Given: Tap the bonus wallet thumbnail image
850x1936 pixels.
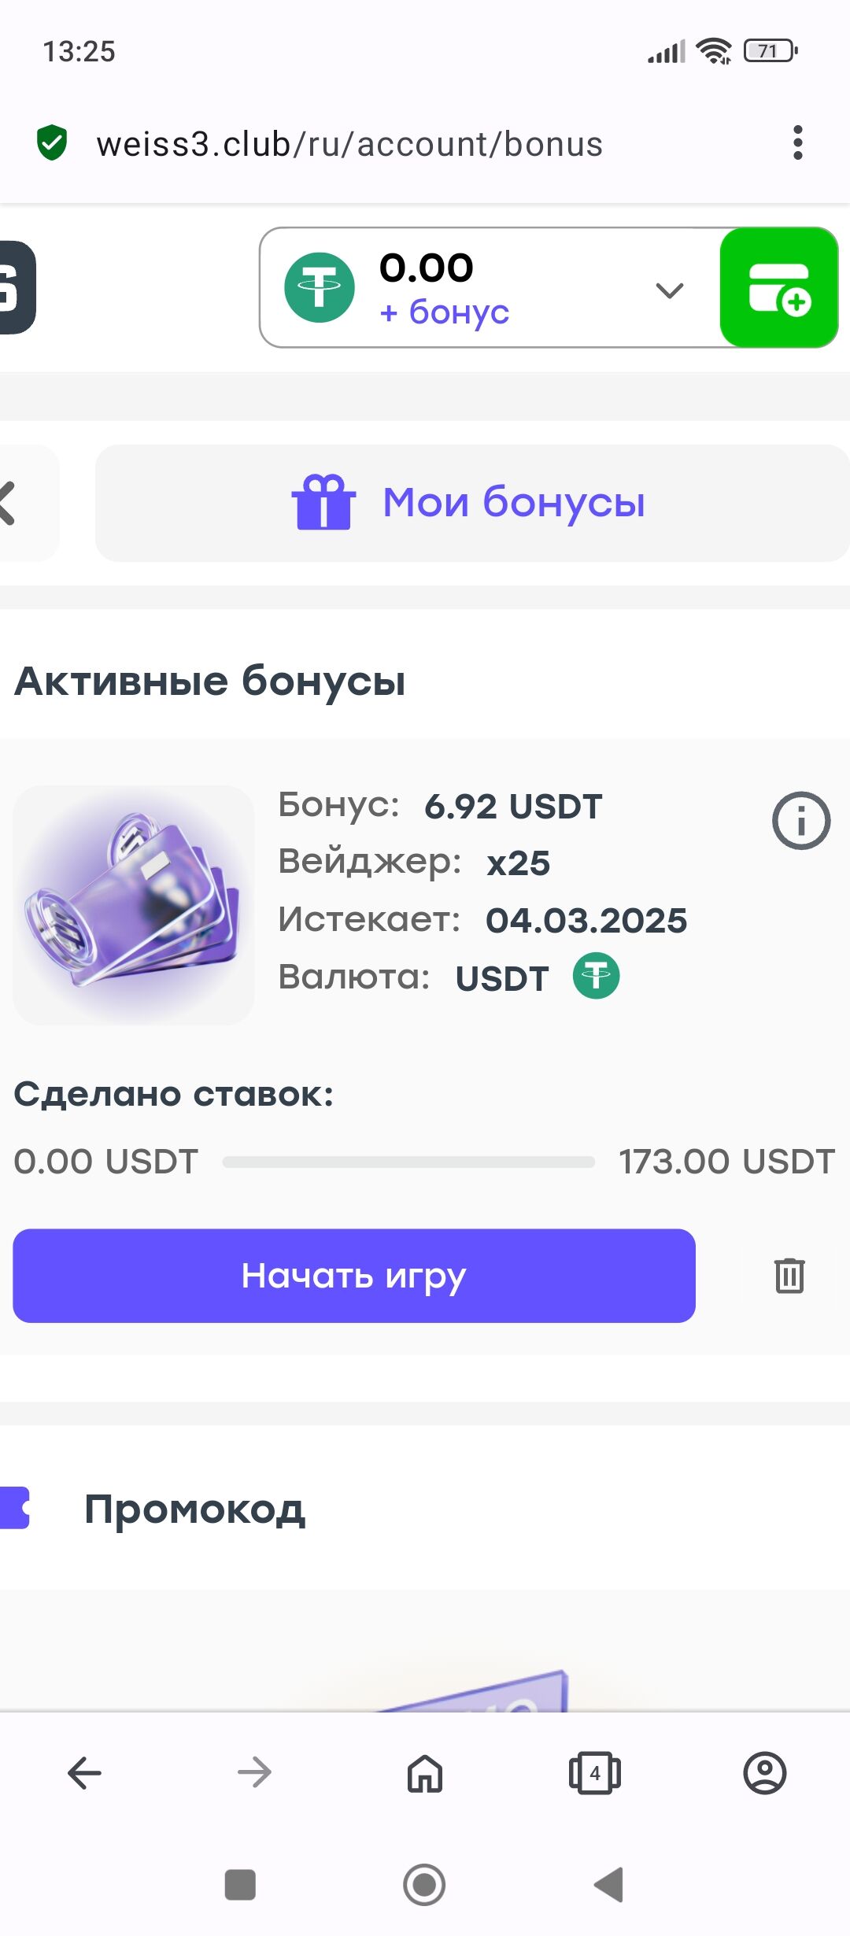Looking at the screenshot, I should tap(134, 905).
